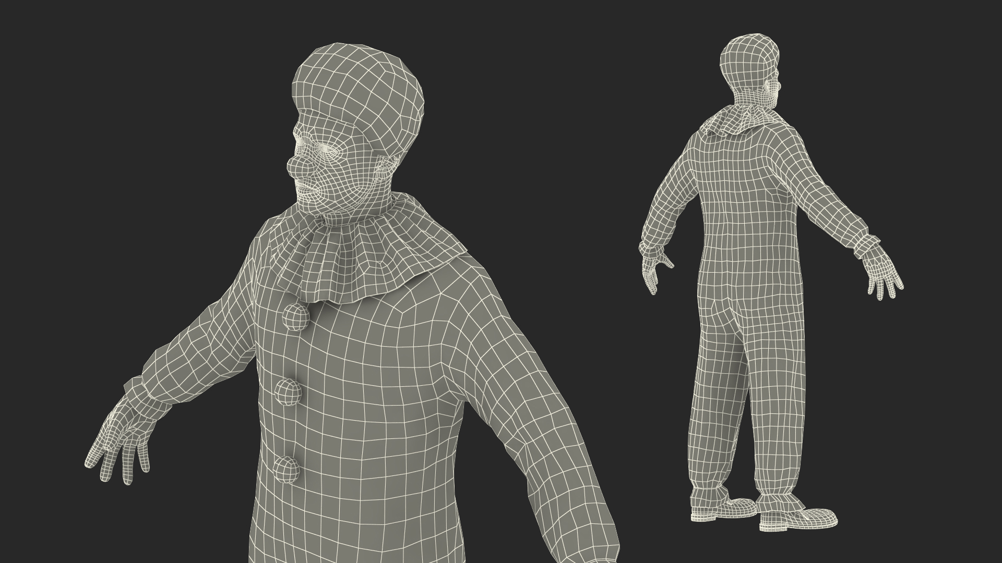Pick the middle pom-pom on the close-up suit
Image resolution: width=1002 pixels, height=563 pixels.
[x=289, y=391]
